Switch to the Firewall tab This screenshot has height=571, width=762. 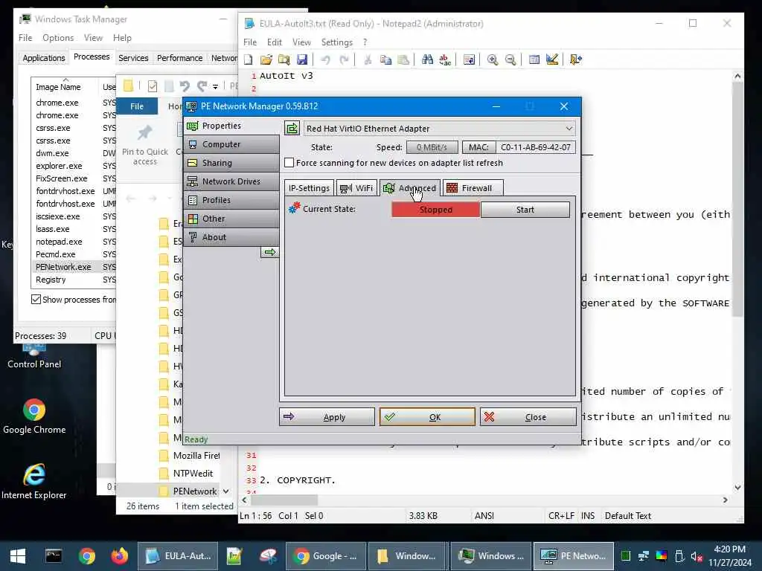coord(473,188)
